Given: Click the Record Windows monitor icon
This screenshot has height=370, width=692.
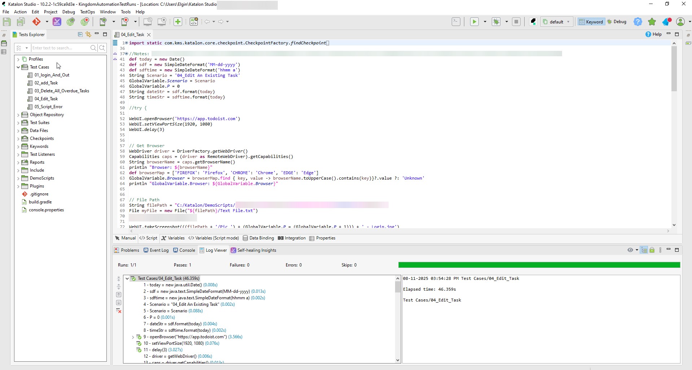Looking at the screenshot, I should coord(162,22).
